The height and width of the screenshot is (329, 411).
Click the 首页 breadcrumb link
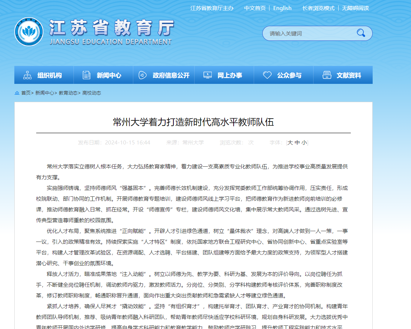26,93
